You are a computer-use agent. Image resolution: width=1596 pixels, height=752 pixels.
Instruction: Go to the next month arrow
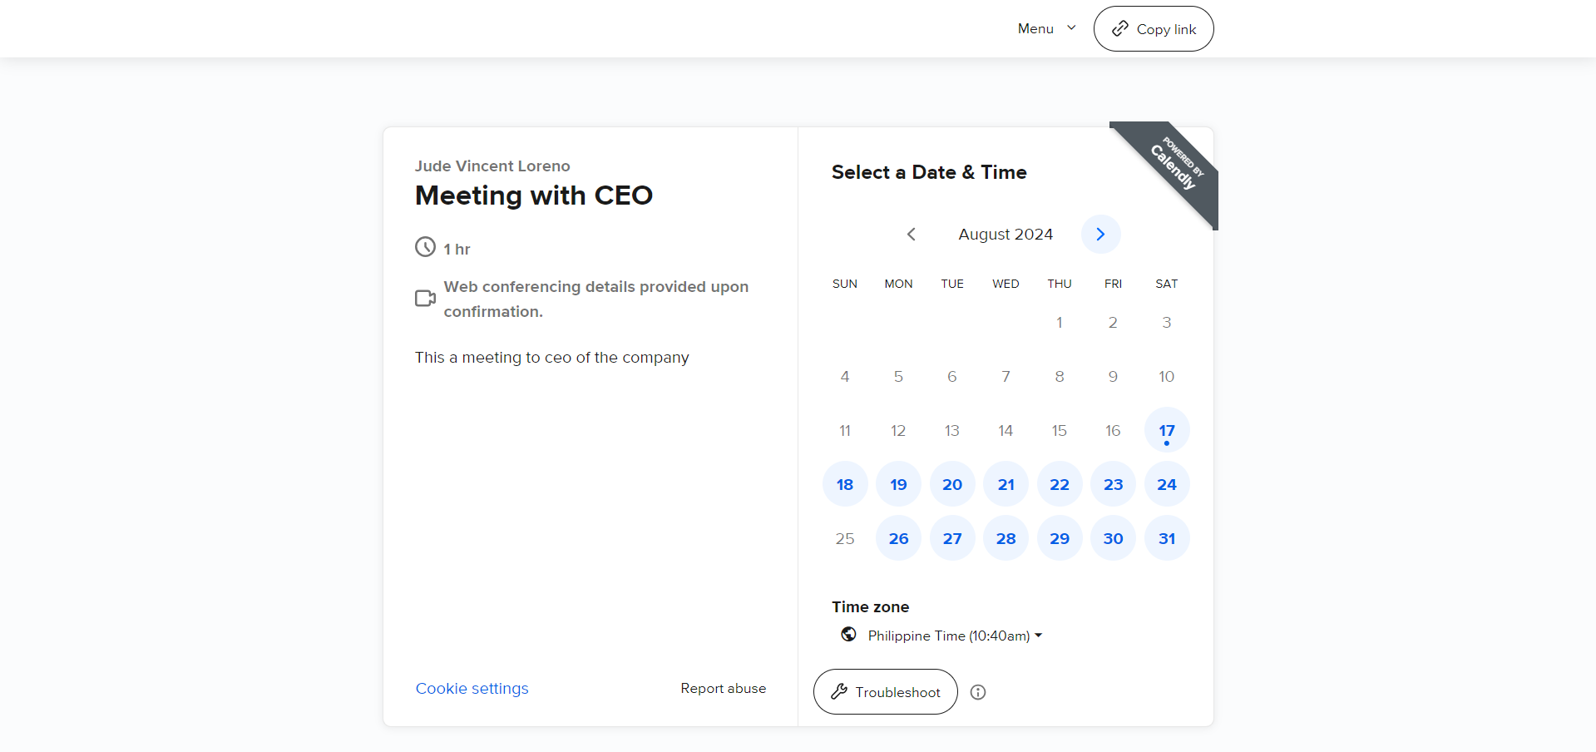point(1100,235)
